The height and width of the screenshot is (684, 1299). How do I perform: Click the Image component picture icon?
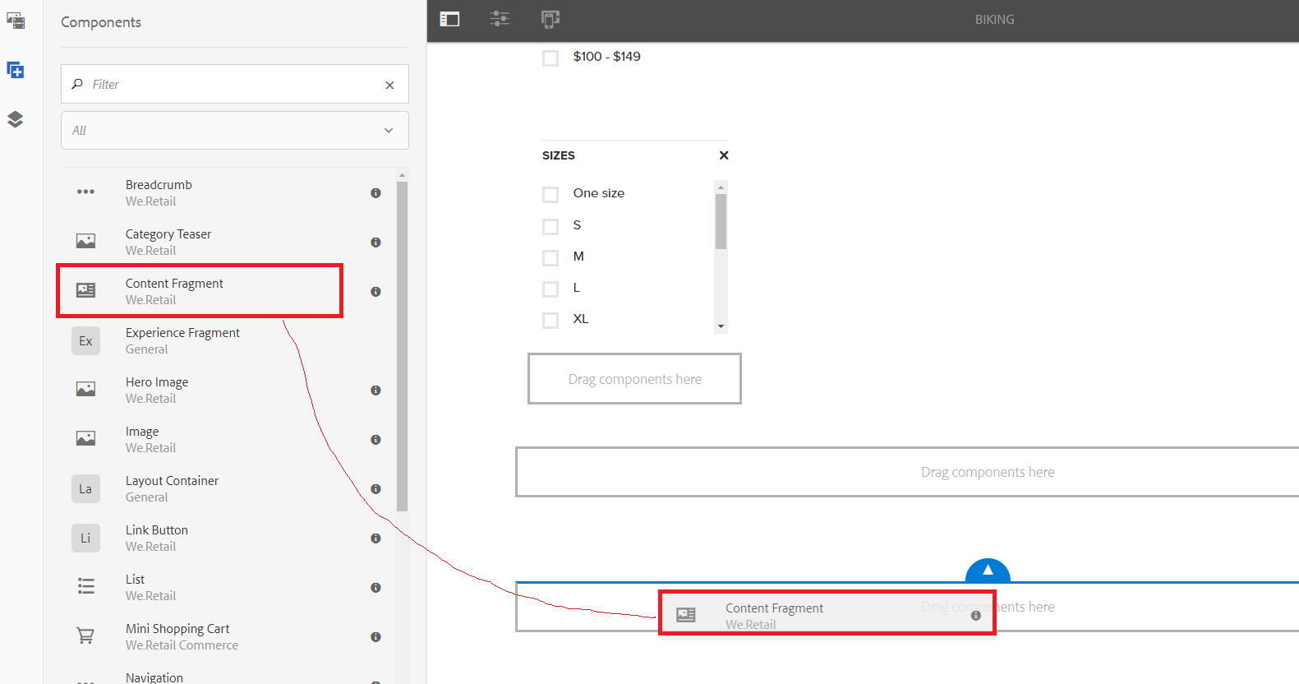(85, 438)
